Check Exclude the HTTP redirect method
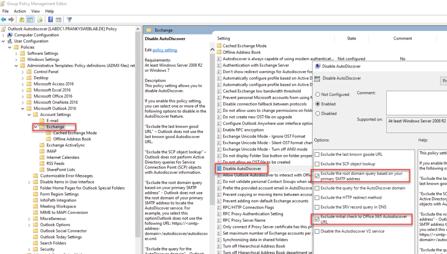This screenshot has height=254, width=447. pos(317,198)
